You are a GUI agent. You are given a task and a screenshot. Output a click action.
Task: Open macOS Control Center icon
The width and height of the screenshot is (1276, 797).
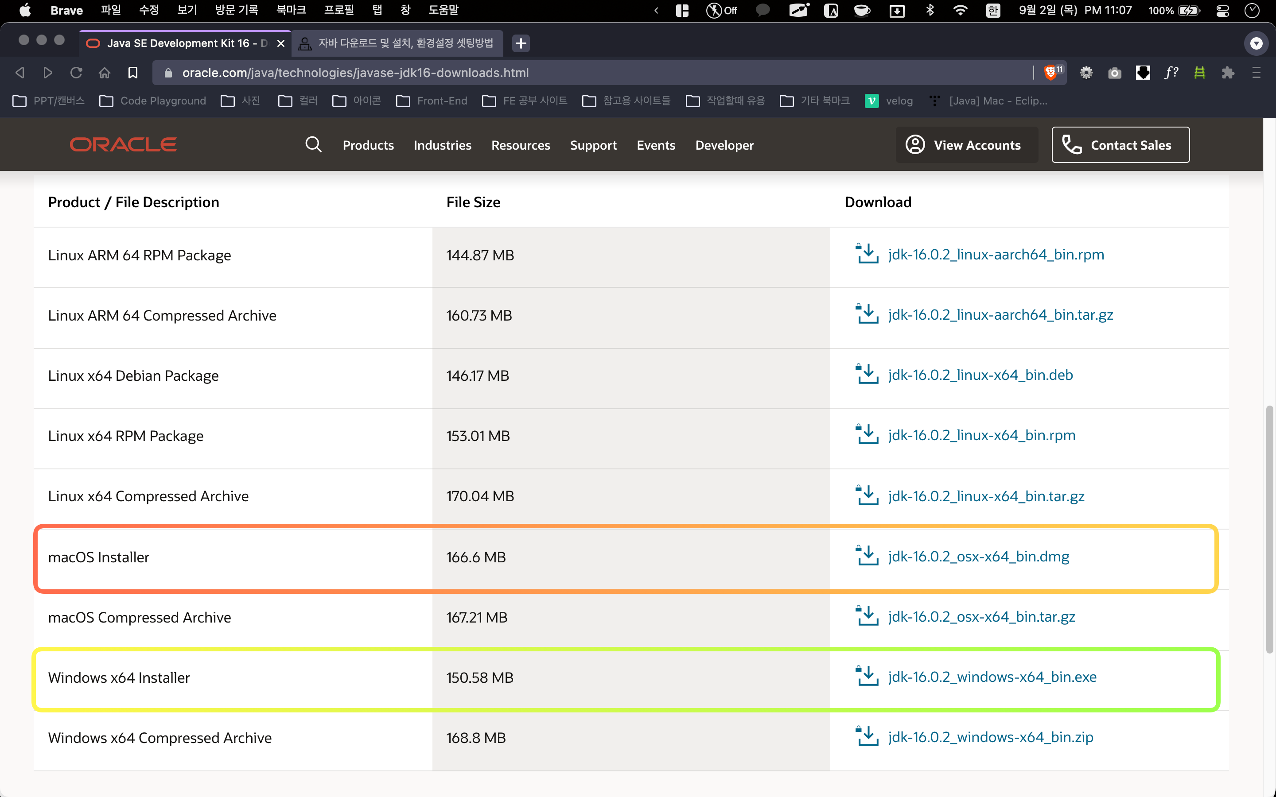pos(1223,10)
